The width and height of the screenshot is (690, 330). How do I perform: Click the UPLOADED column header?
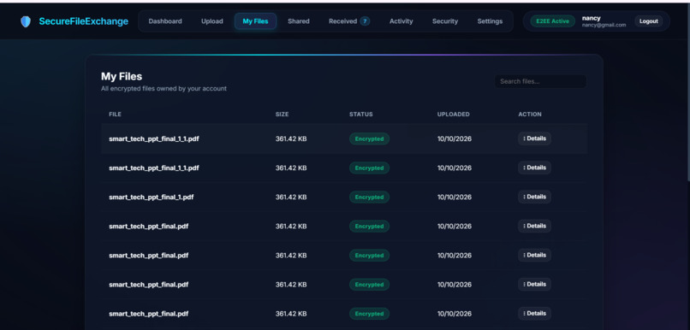point(453,115)
